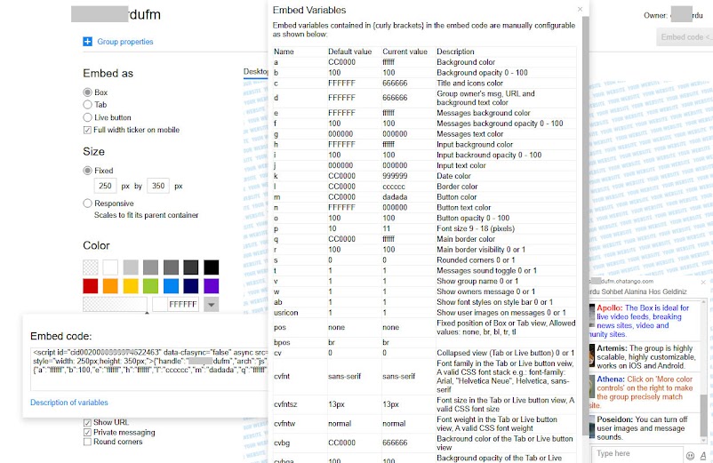Select the Live button embed option
This screenshot has width=713, height=463.
[x=87, y=117]
